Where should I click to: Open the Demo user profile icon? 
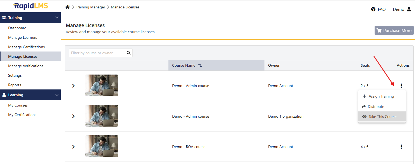tap(409, 9)
